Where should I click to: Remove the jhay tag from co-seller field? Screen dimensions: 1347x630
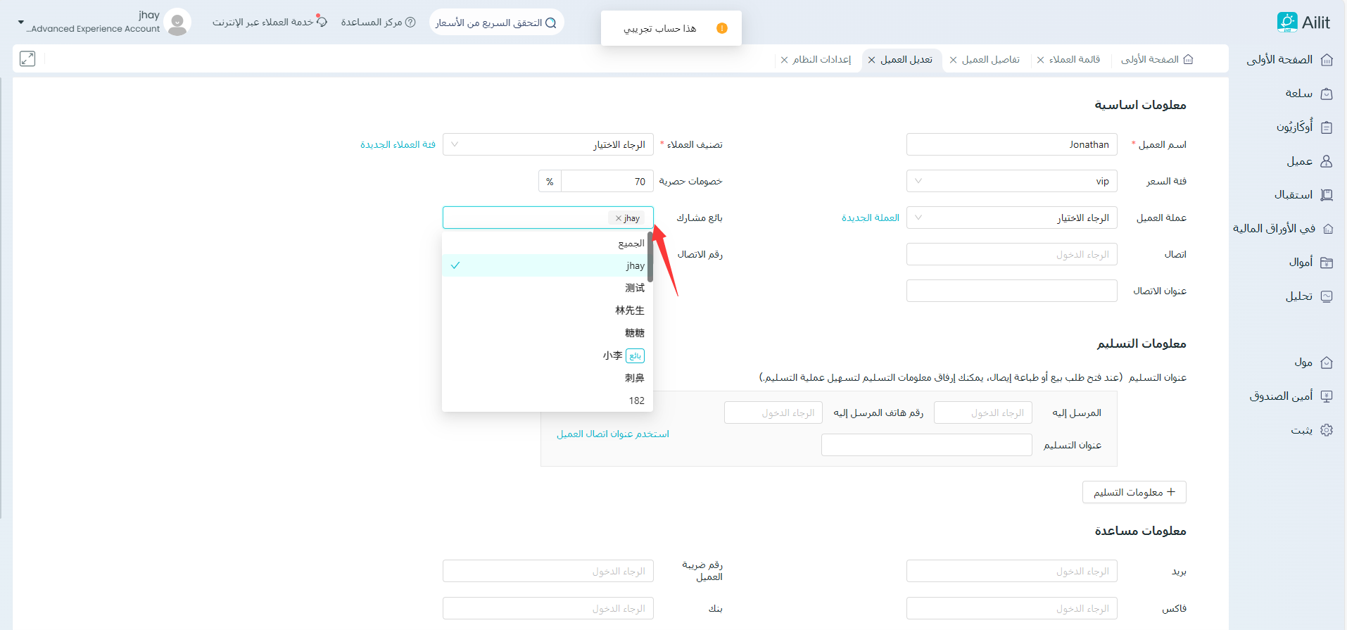(x=619, y=218)
